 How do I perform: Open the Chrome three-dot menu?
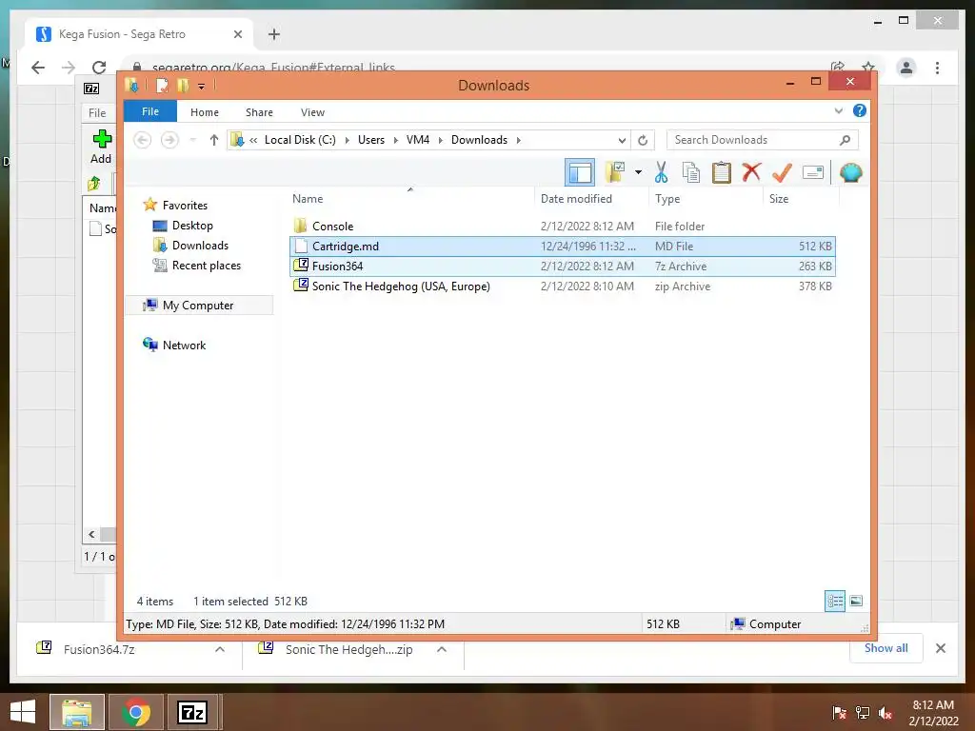point(937,68)
